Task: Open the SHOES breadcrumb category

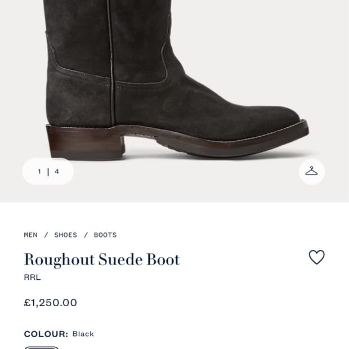Action: [66, 235]
